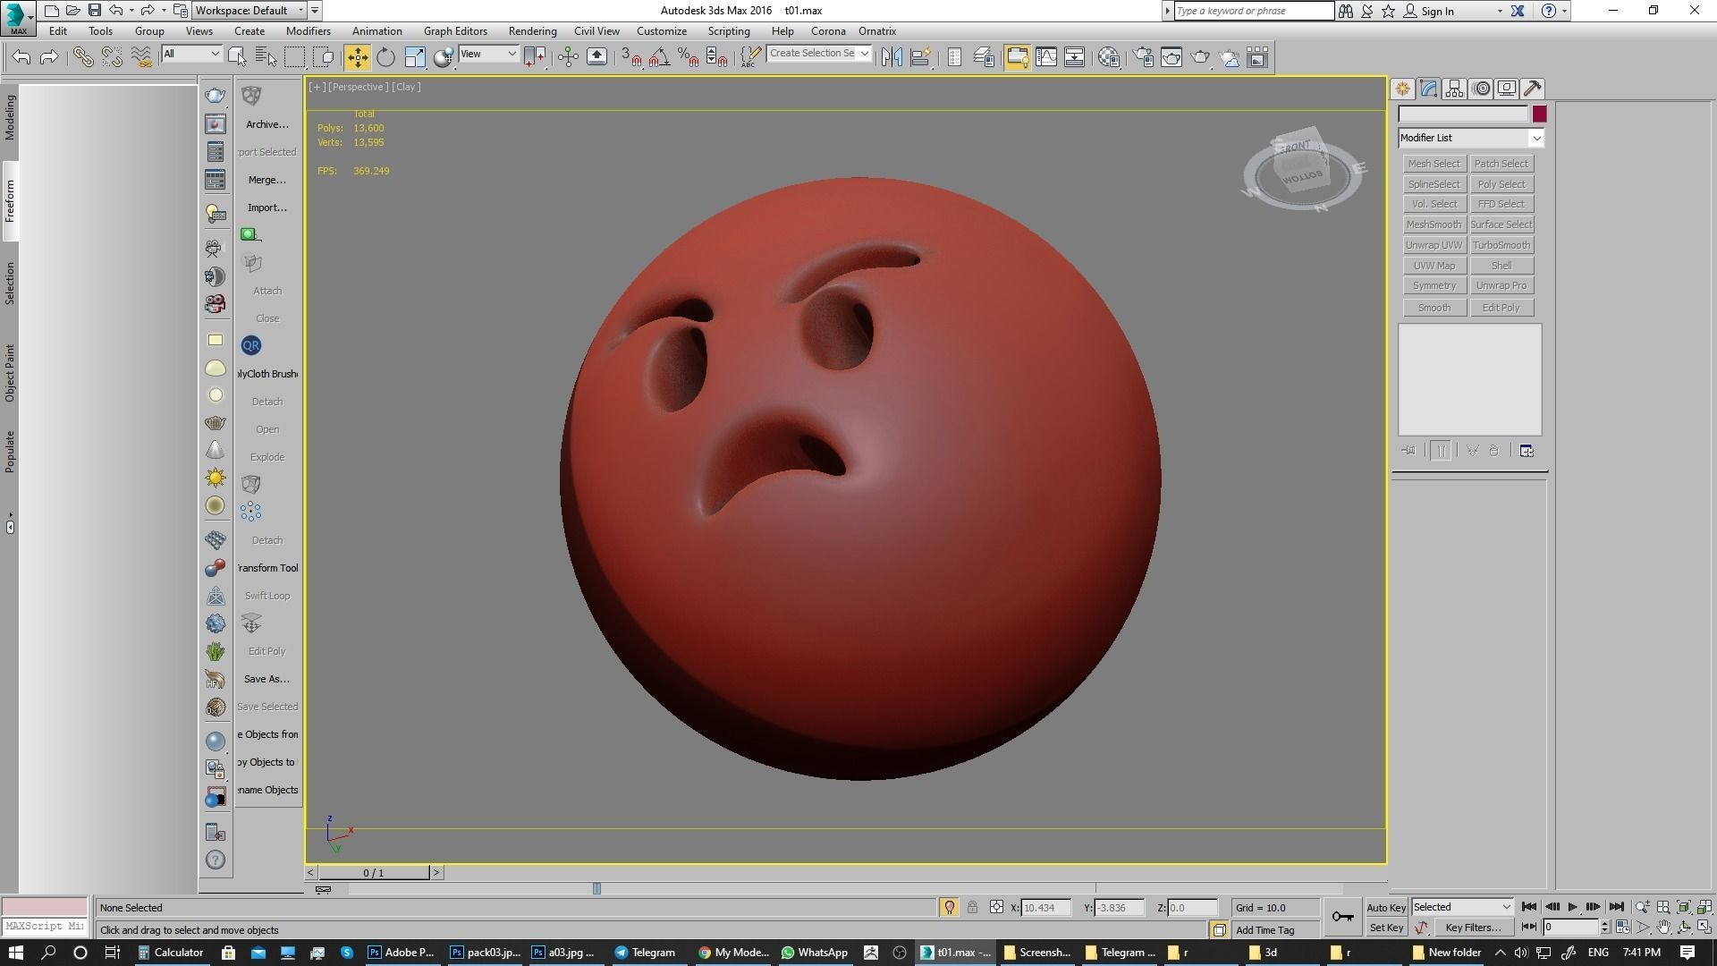Click the Undo arrow in main toolbar
The width and height of the screenshot is (1717, 966).
click(x=21, y=57)
